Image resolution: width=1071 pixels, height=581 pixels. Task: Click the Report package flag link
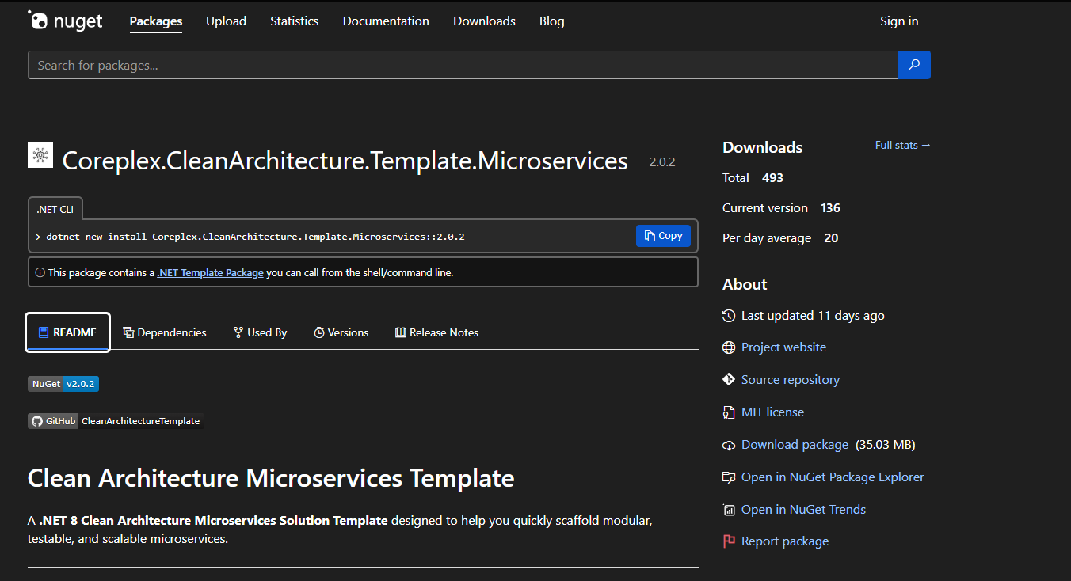click(784, 541)
